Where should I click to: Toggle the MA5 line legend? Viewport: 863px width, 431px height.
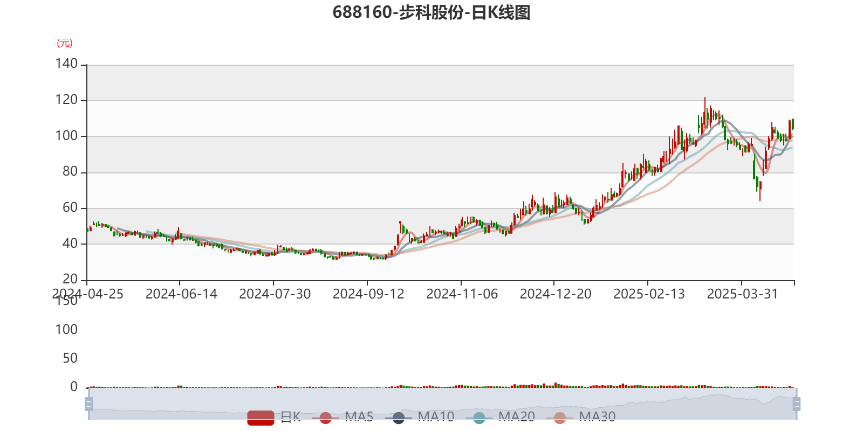coord(343,417)
